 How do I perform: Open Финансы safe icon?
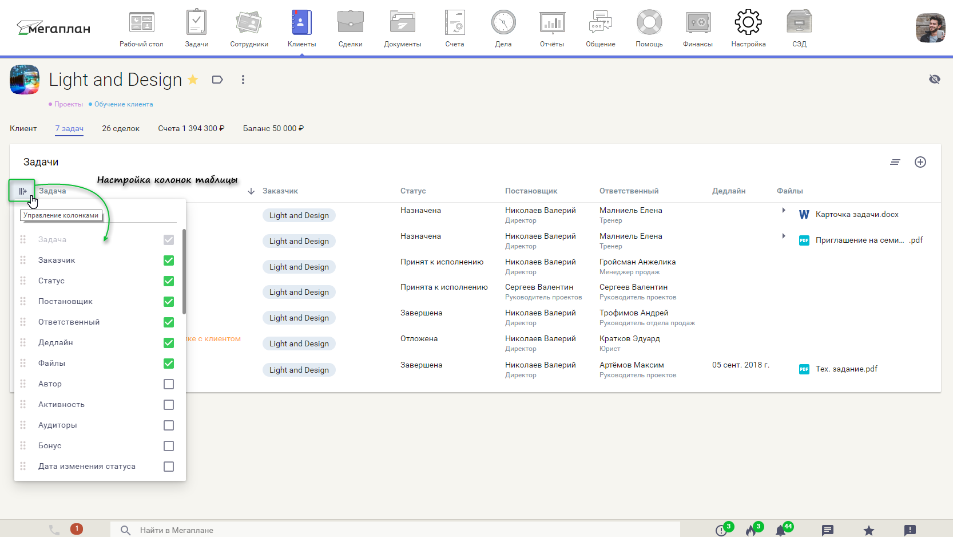(x=698, y=23)
